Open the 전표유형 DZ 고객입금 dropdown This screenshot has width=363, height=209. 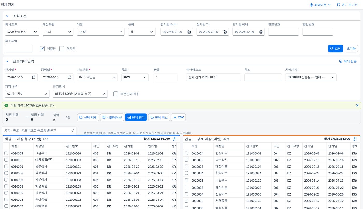coord(97,77)
